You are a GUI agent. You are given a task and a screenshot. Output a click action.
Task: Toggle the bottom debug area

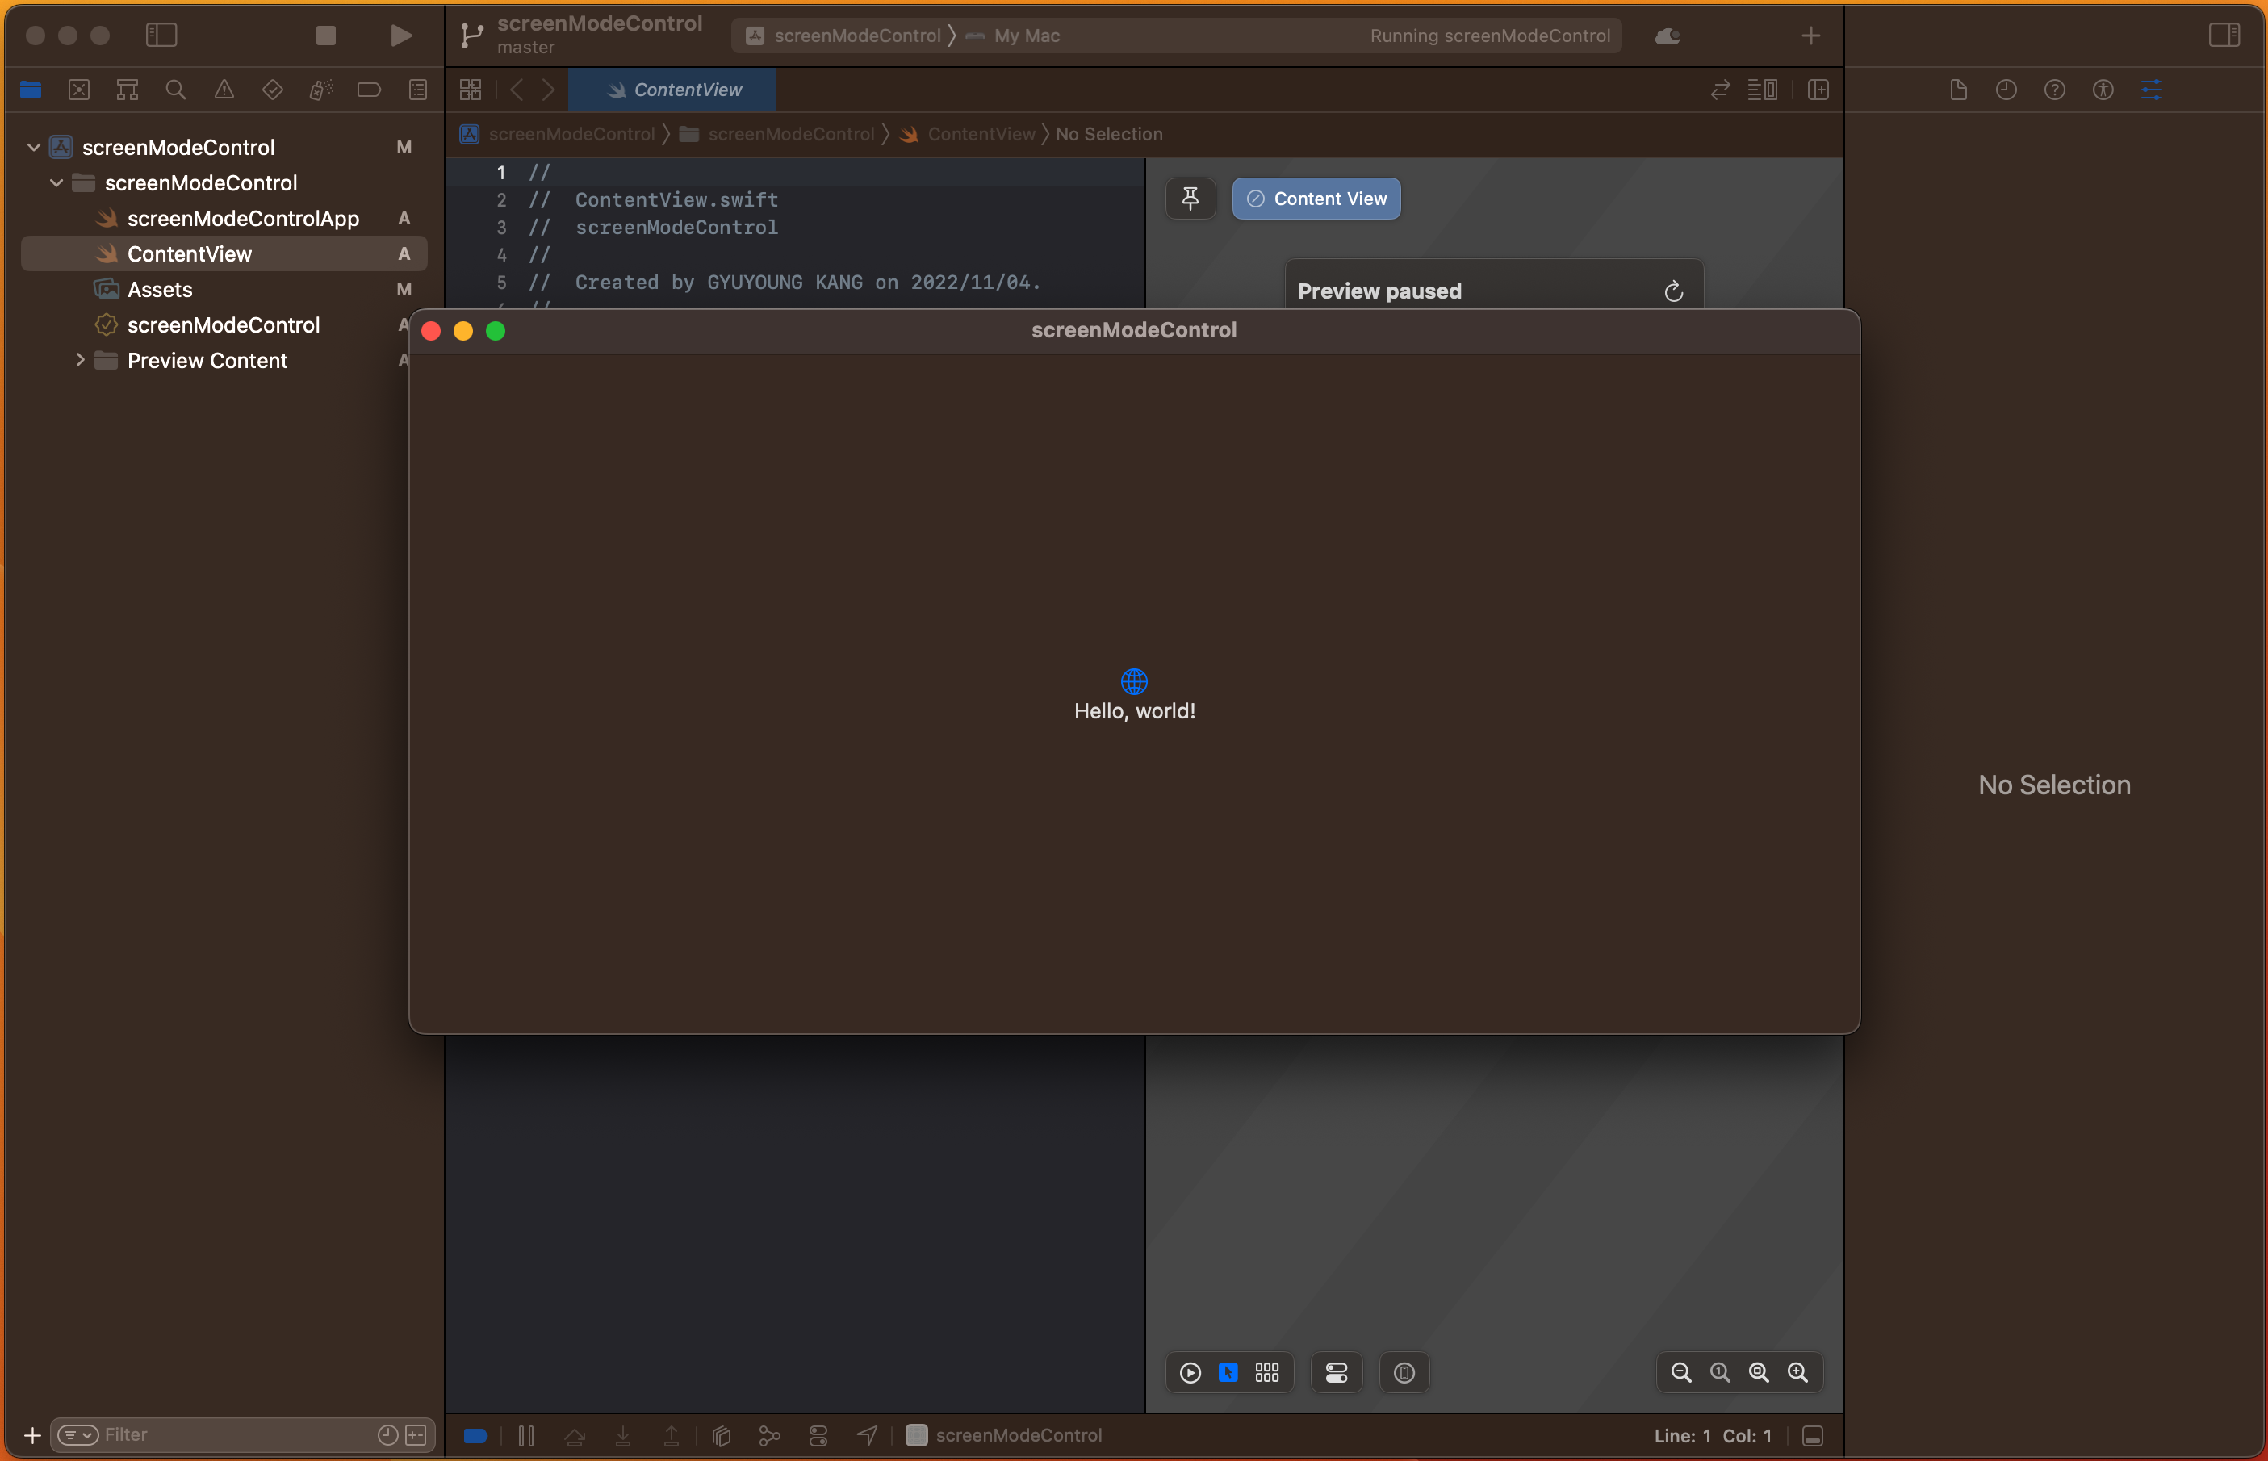(x=1812, y=1436)
